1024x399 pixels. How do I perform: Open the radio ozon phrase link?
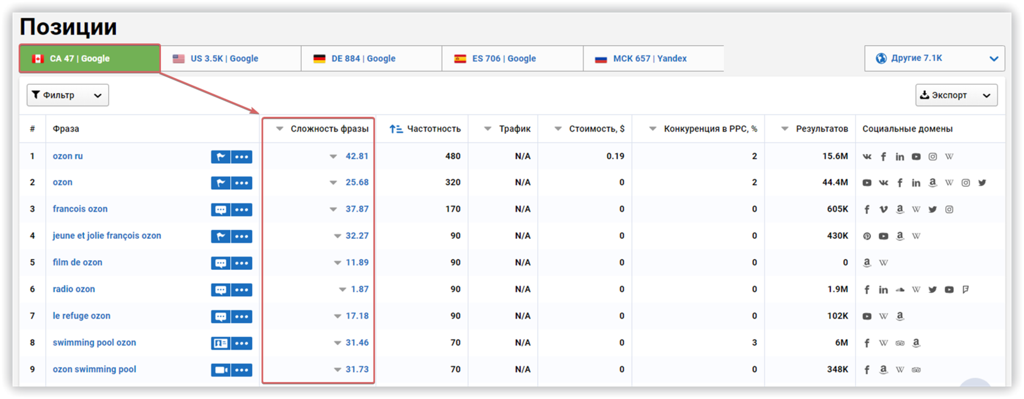coord(74,289)
